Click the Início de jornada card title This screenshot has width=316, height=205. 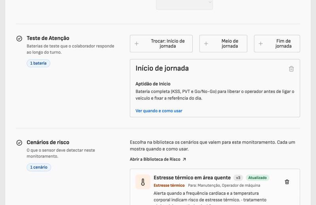coord(162,68)
